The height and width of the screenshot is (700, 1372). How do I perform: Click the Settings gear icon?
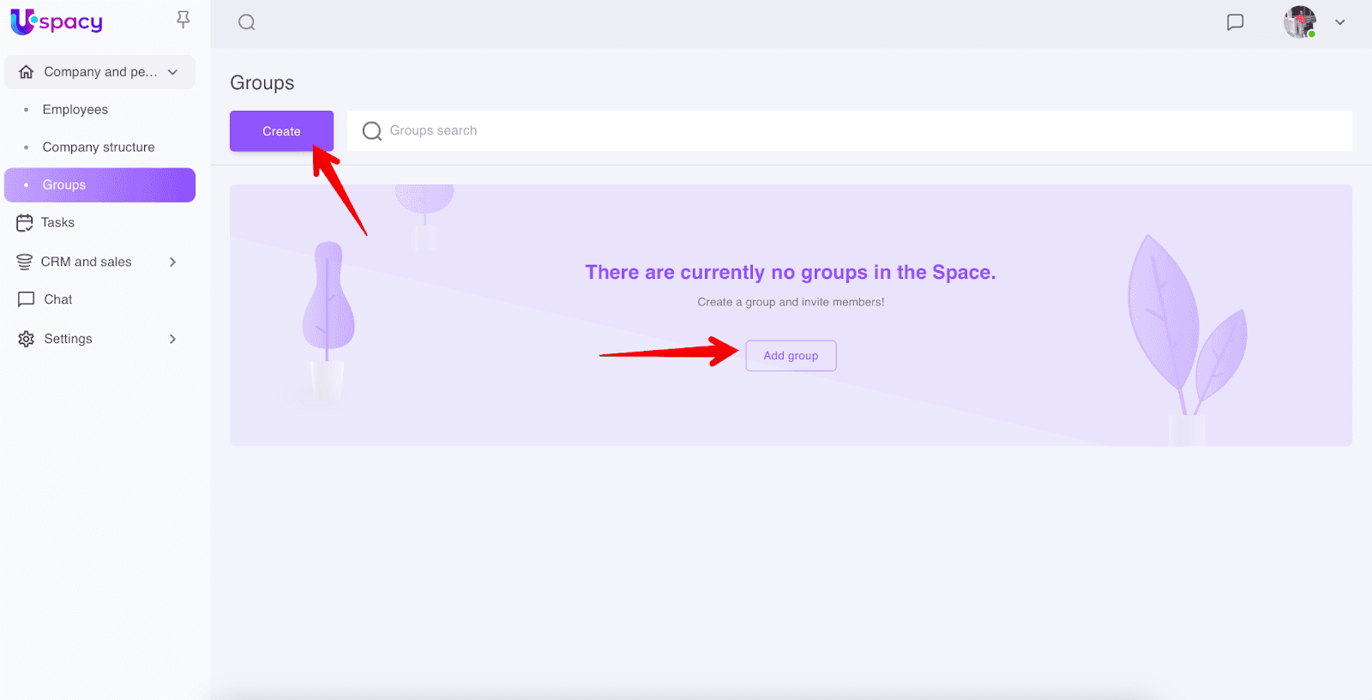tap(27, 339)
